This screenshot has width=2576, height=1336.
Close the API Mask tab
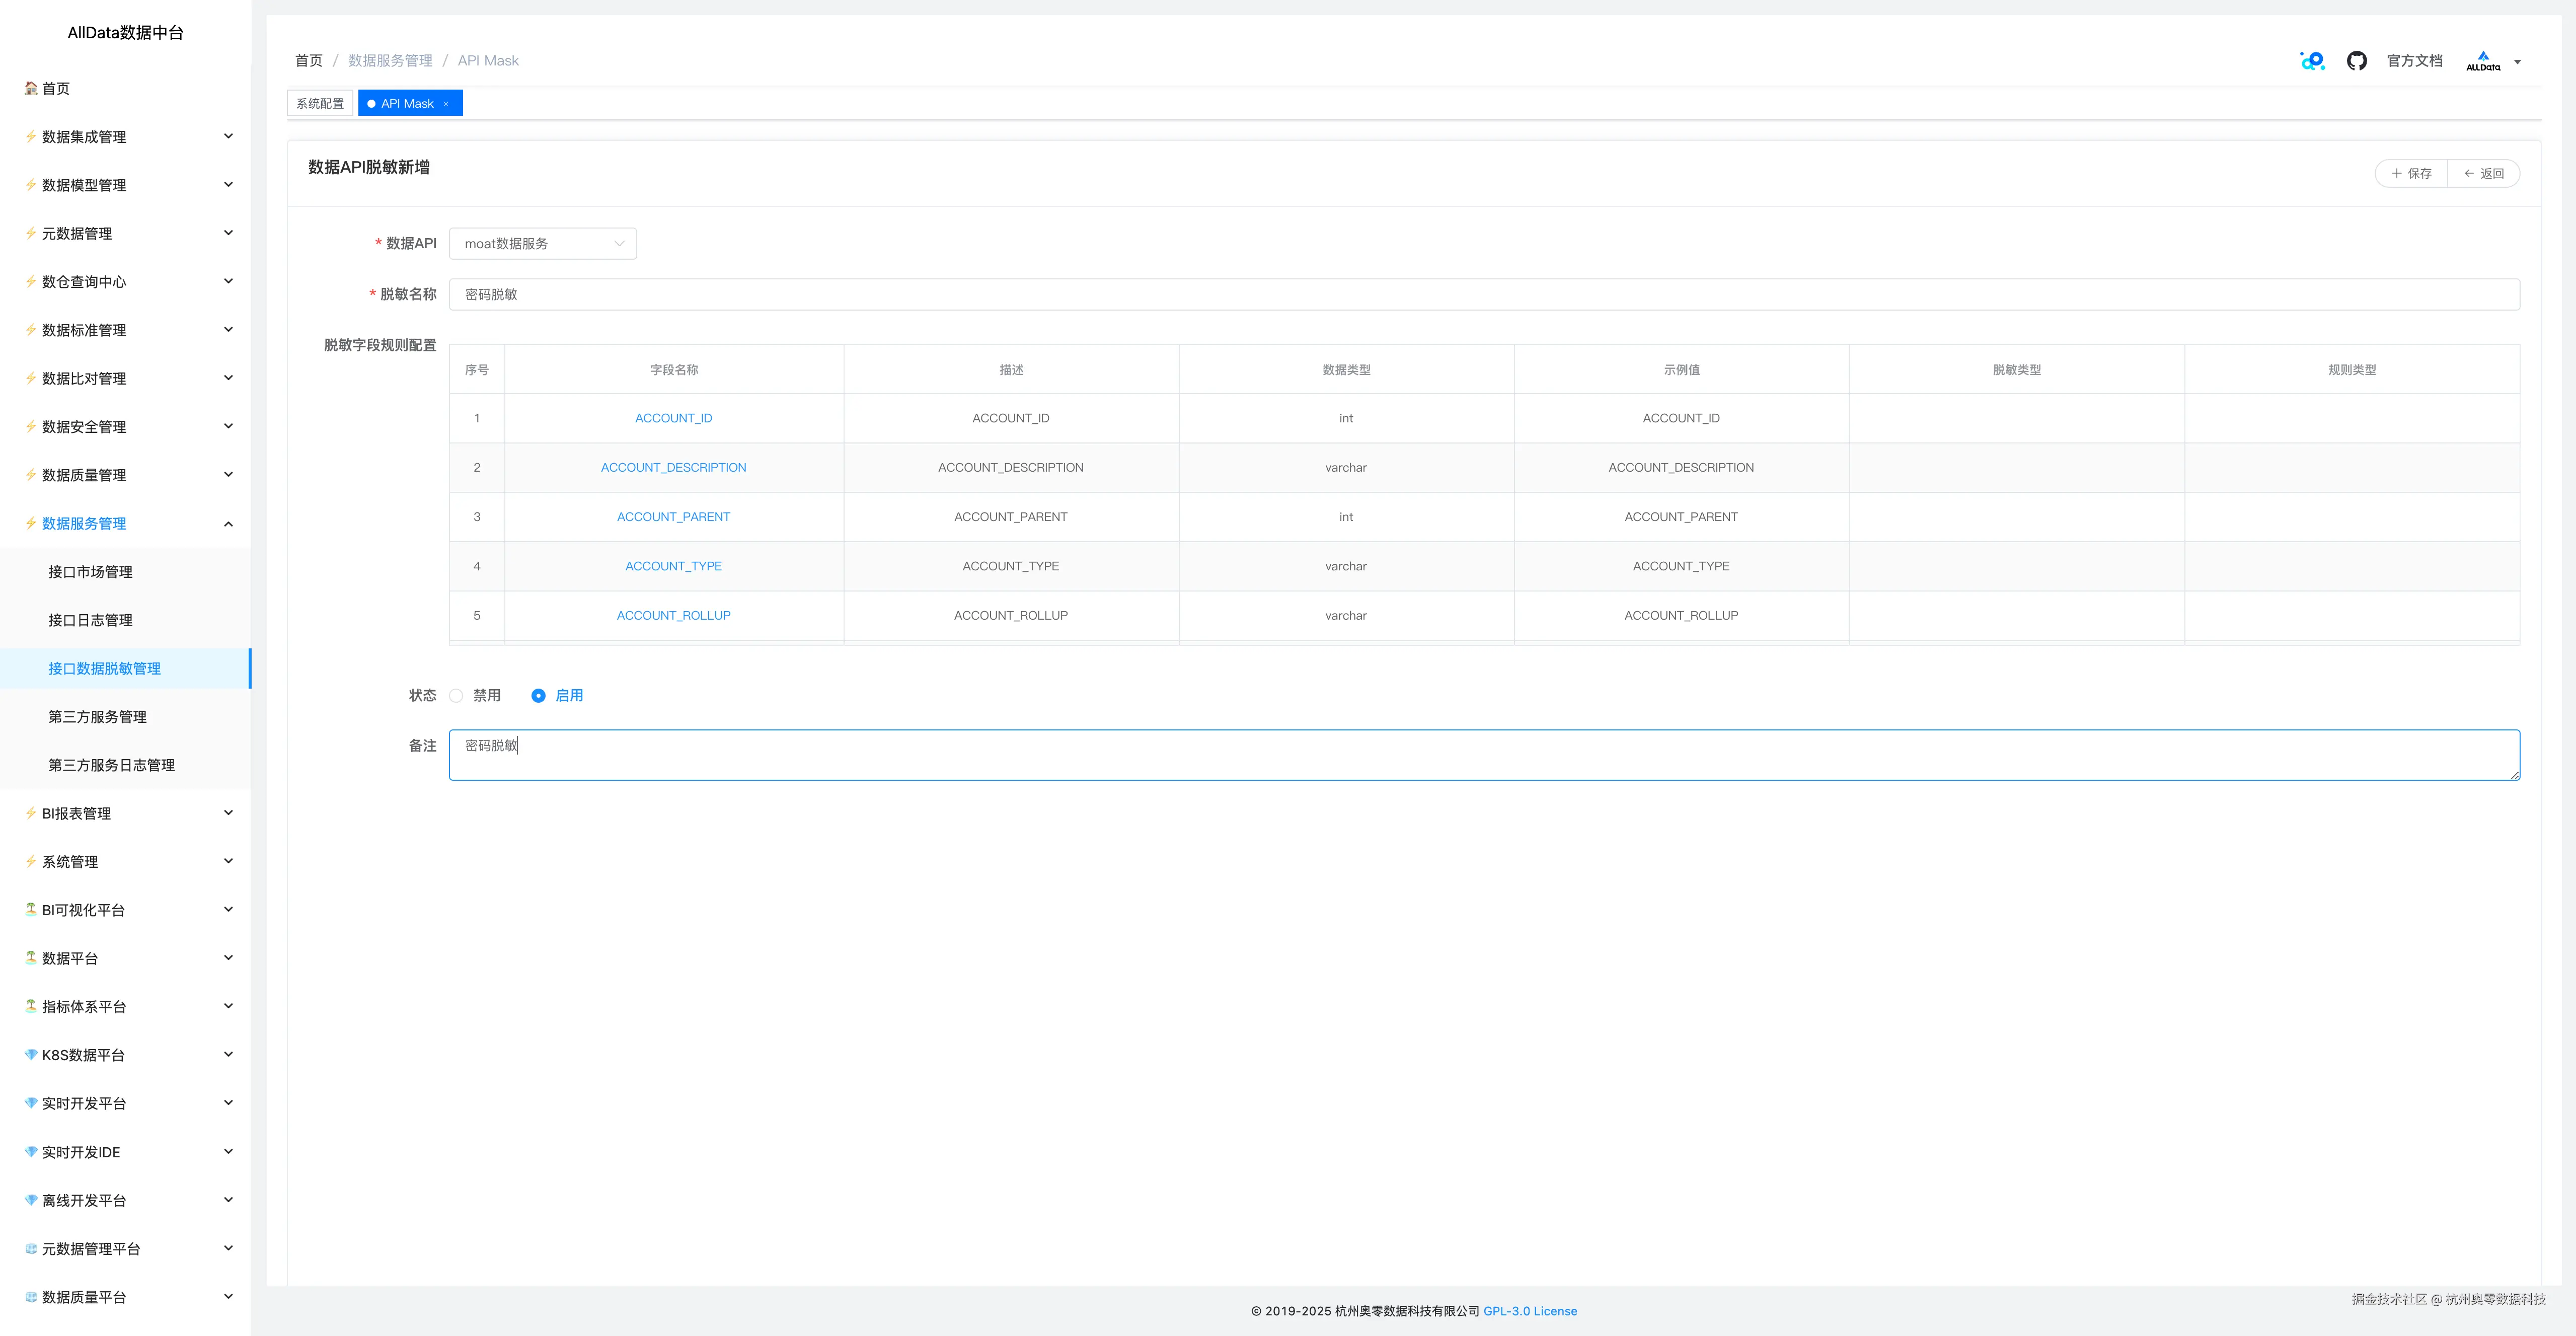pyautogui.click(x=446, y=104)
